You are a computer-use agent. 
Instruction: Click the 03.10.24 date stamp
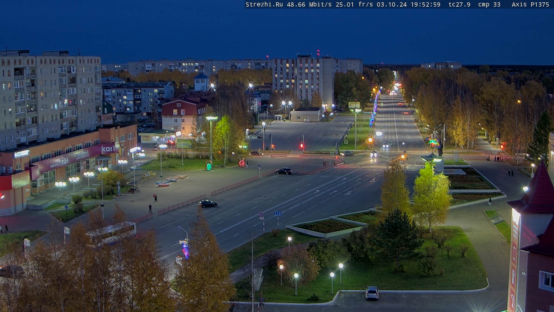pos(392,5)
